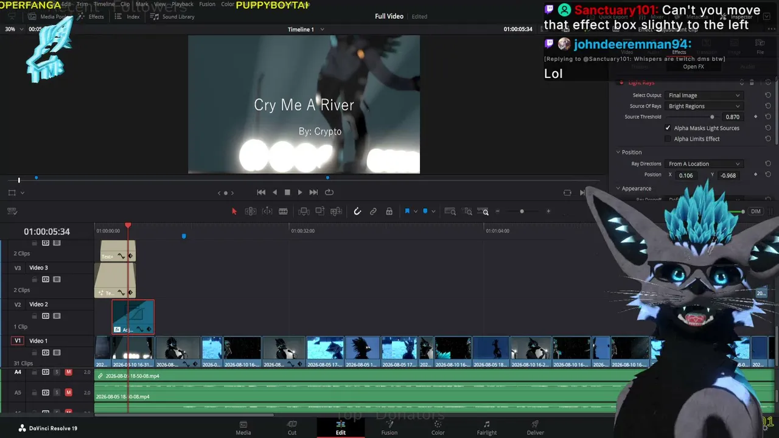Click the Full Extent Zoom icon
The image size is (779, 438).
(x=450, y=211)
